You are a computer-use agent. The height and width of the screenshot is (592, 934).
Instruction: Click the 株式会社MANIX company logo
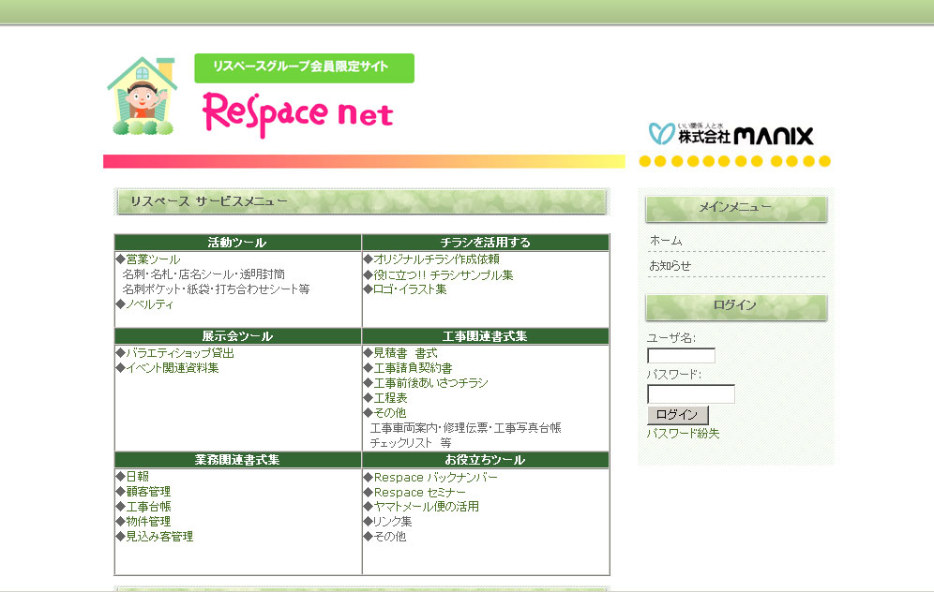click(731, 135)
